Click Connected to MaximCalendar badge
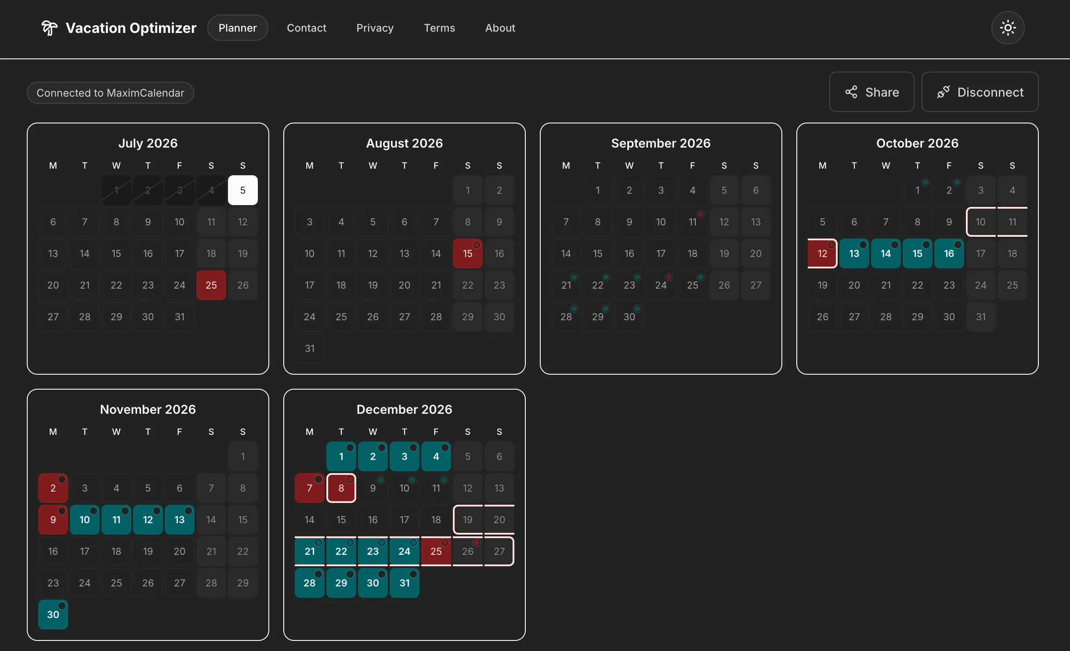 [110, 93]
